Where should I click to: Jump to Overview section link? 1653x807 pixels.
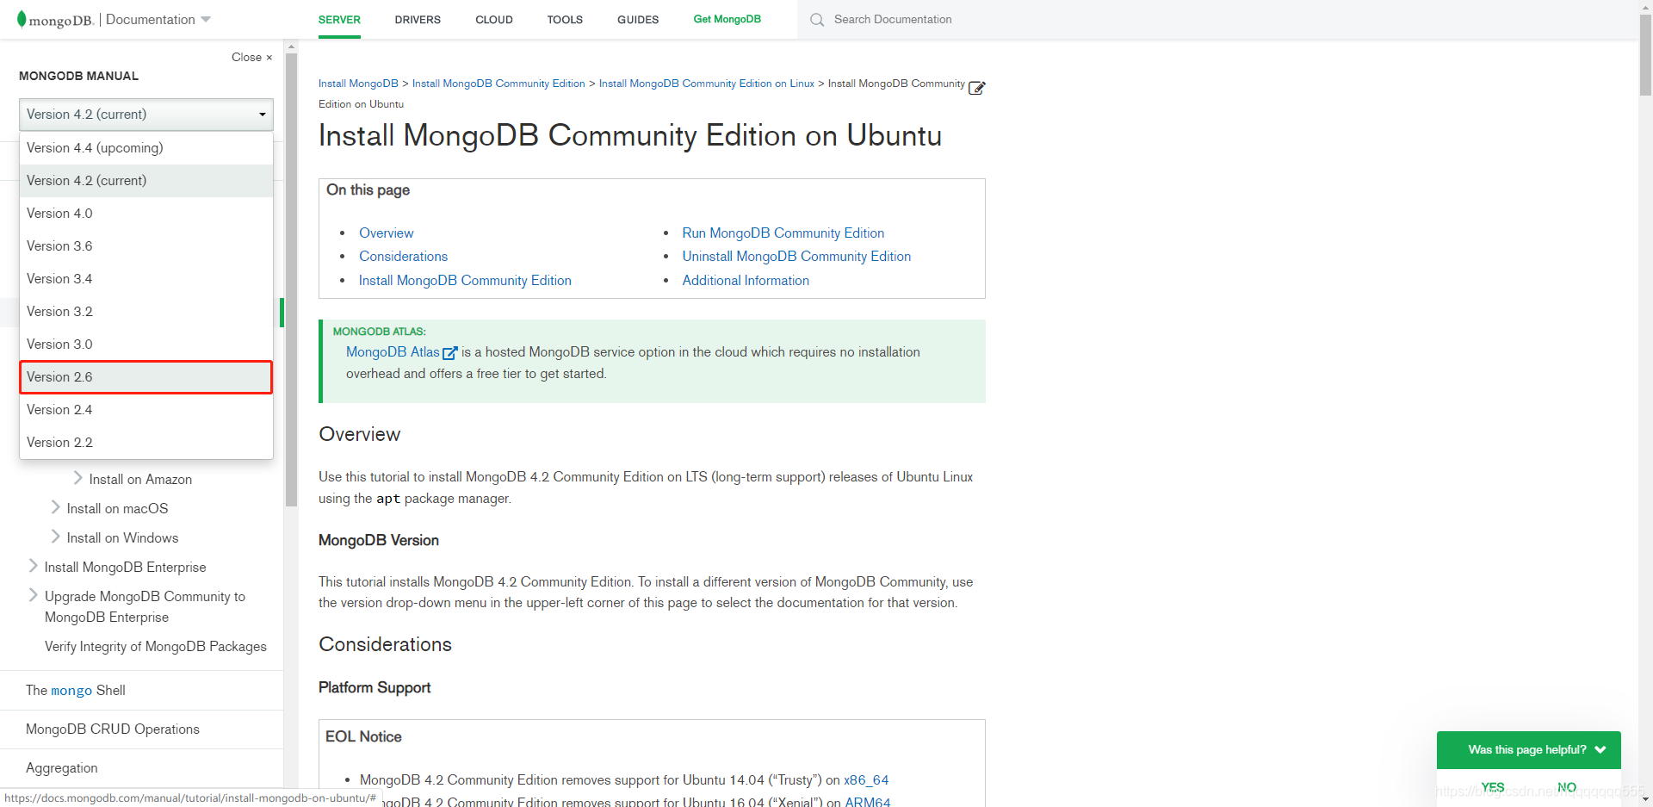387,233
